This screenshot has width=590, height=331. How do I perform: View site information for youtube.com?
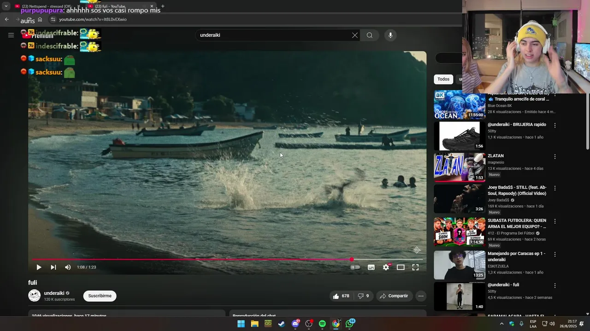(53, 19)
